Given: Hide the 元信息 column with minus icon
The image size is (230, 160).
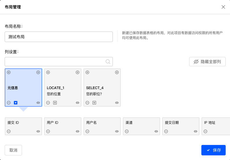Looking at the screenshot, I should coord(9,103).
